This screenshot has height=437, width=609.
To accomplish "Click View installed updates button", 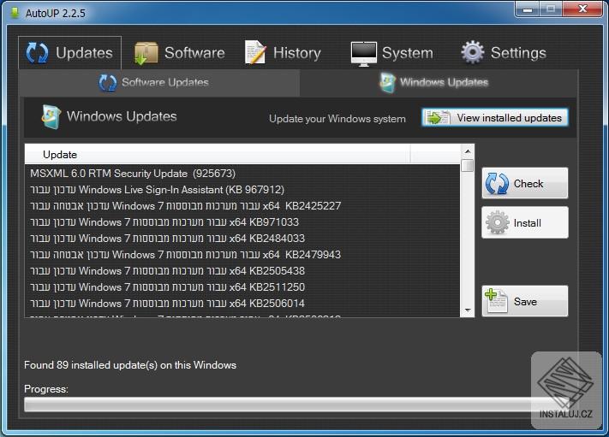I will pos(495,117).
